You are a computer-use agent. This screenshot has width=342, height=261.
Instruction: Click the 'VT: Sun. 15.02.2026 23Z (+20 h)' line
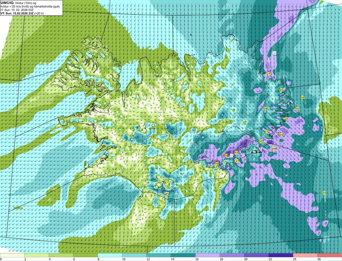pos(22,13)
